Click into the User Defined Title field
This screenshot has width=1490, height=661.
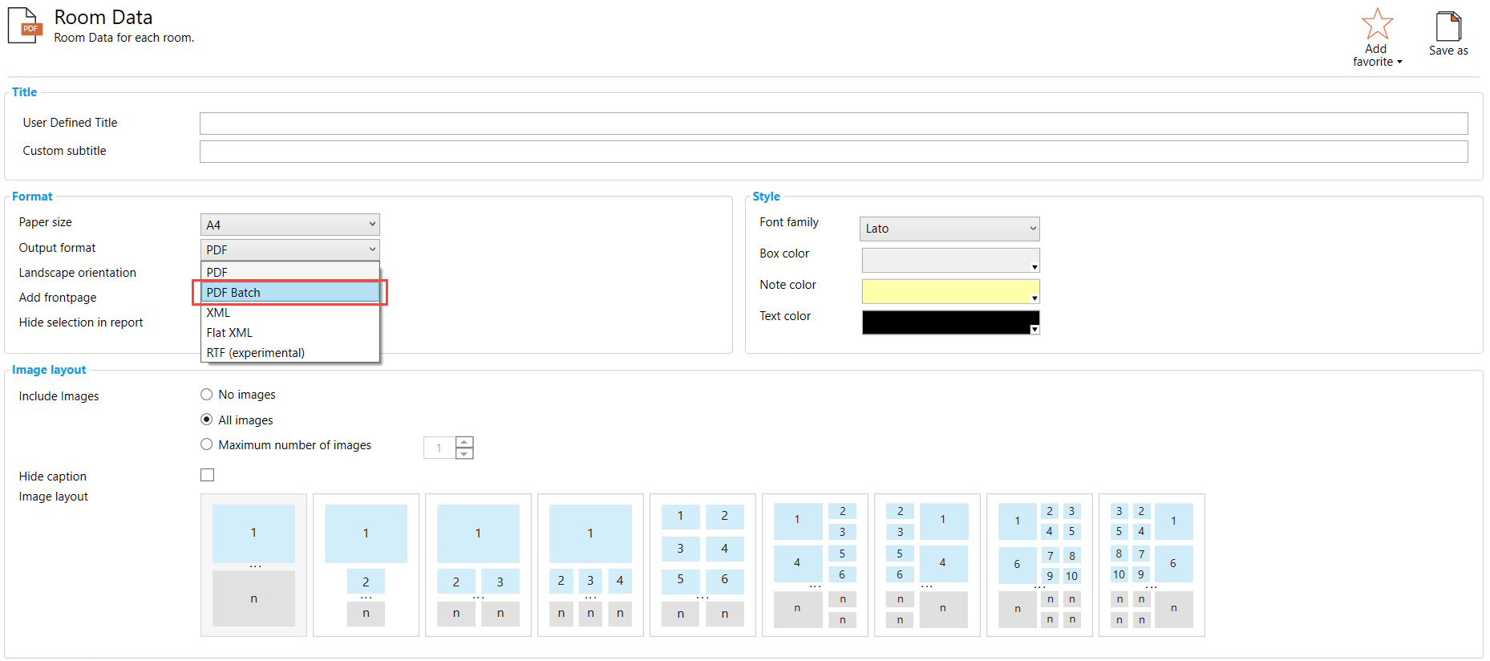833,124
